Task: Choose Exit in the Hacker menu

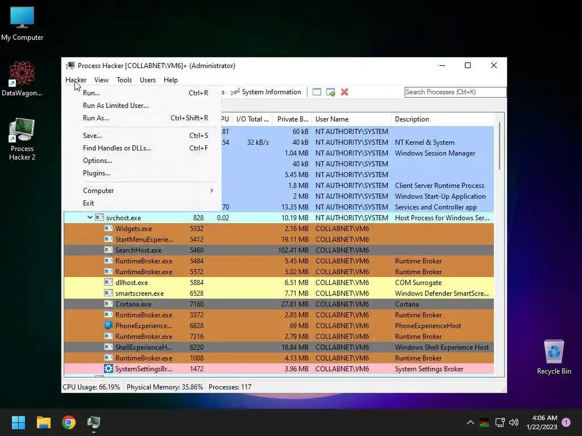Action: point(143,203)
